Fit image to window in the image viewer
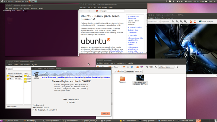This screenshot has height=122, width=217. coord(185,21)
